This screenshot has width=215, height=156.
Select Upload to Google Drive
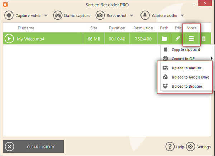(191, 77)
